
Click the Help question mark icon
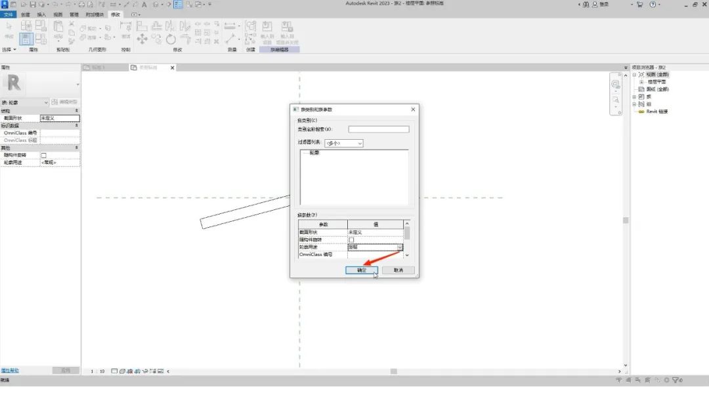(653, 5)
